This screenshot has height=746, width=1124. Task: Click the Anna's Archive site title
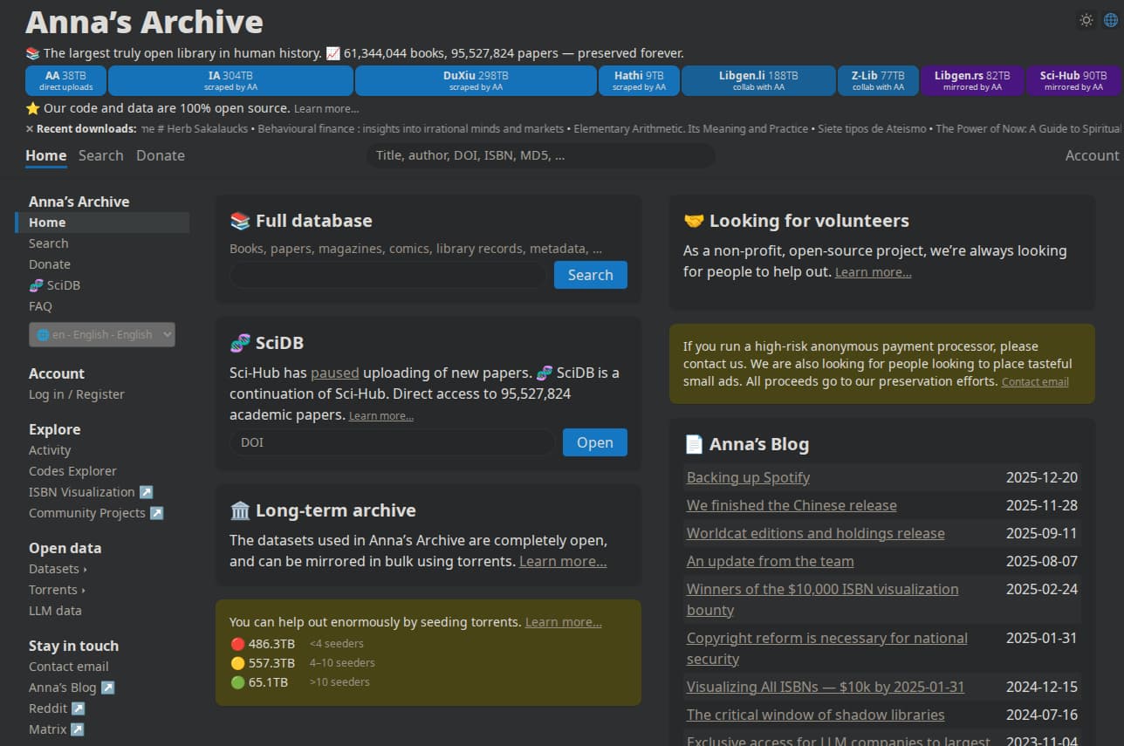144,22
